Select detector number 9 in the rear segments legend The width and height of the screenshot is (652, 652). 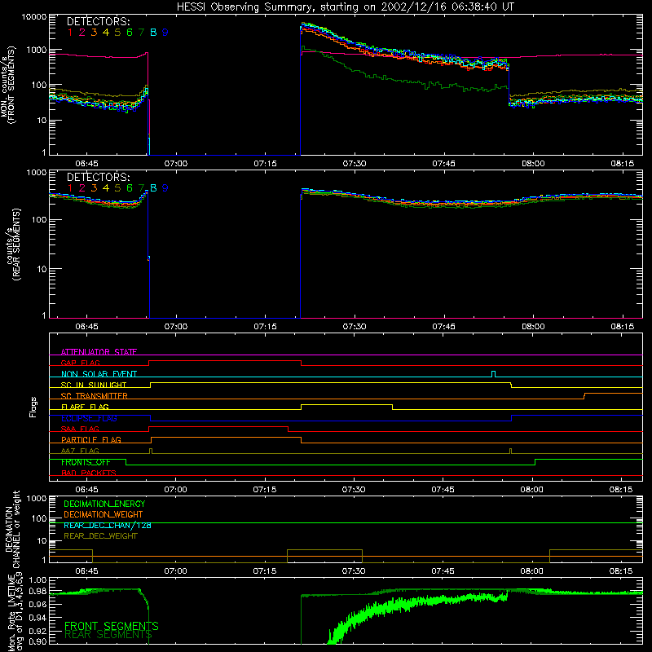point(165,188)
